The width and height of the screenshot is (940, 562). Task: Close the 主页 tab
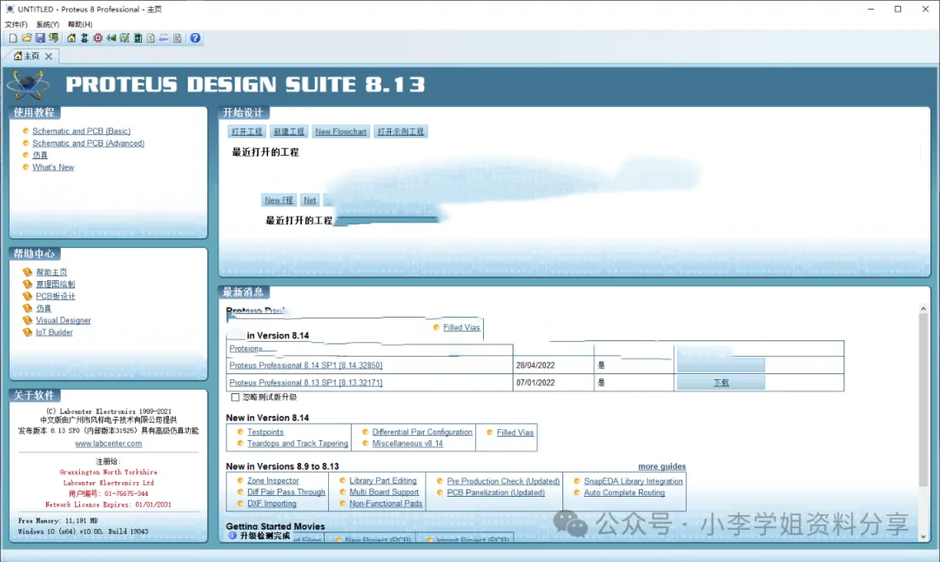[x=49, y=56]
